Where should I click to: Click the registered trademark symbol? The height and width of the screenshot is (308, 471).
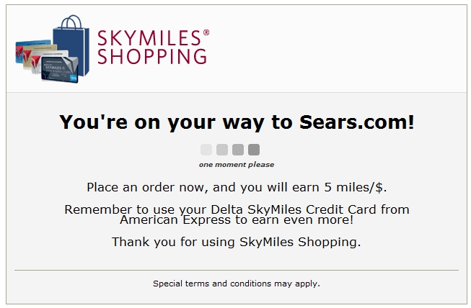(206, 33)
